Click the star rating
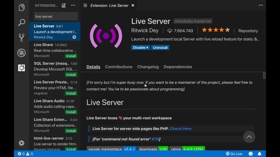This screenshot has height=157, width=280. point(216,30)
